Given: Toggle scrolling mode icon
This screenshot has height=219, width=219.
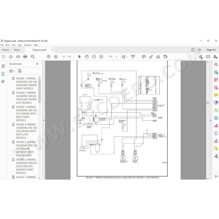Looking at the screenshot, I should tap(133, 57).
